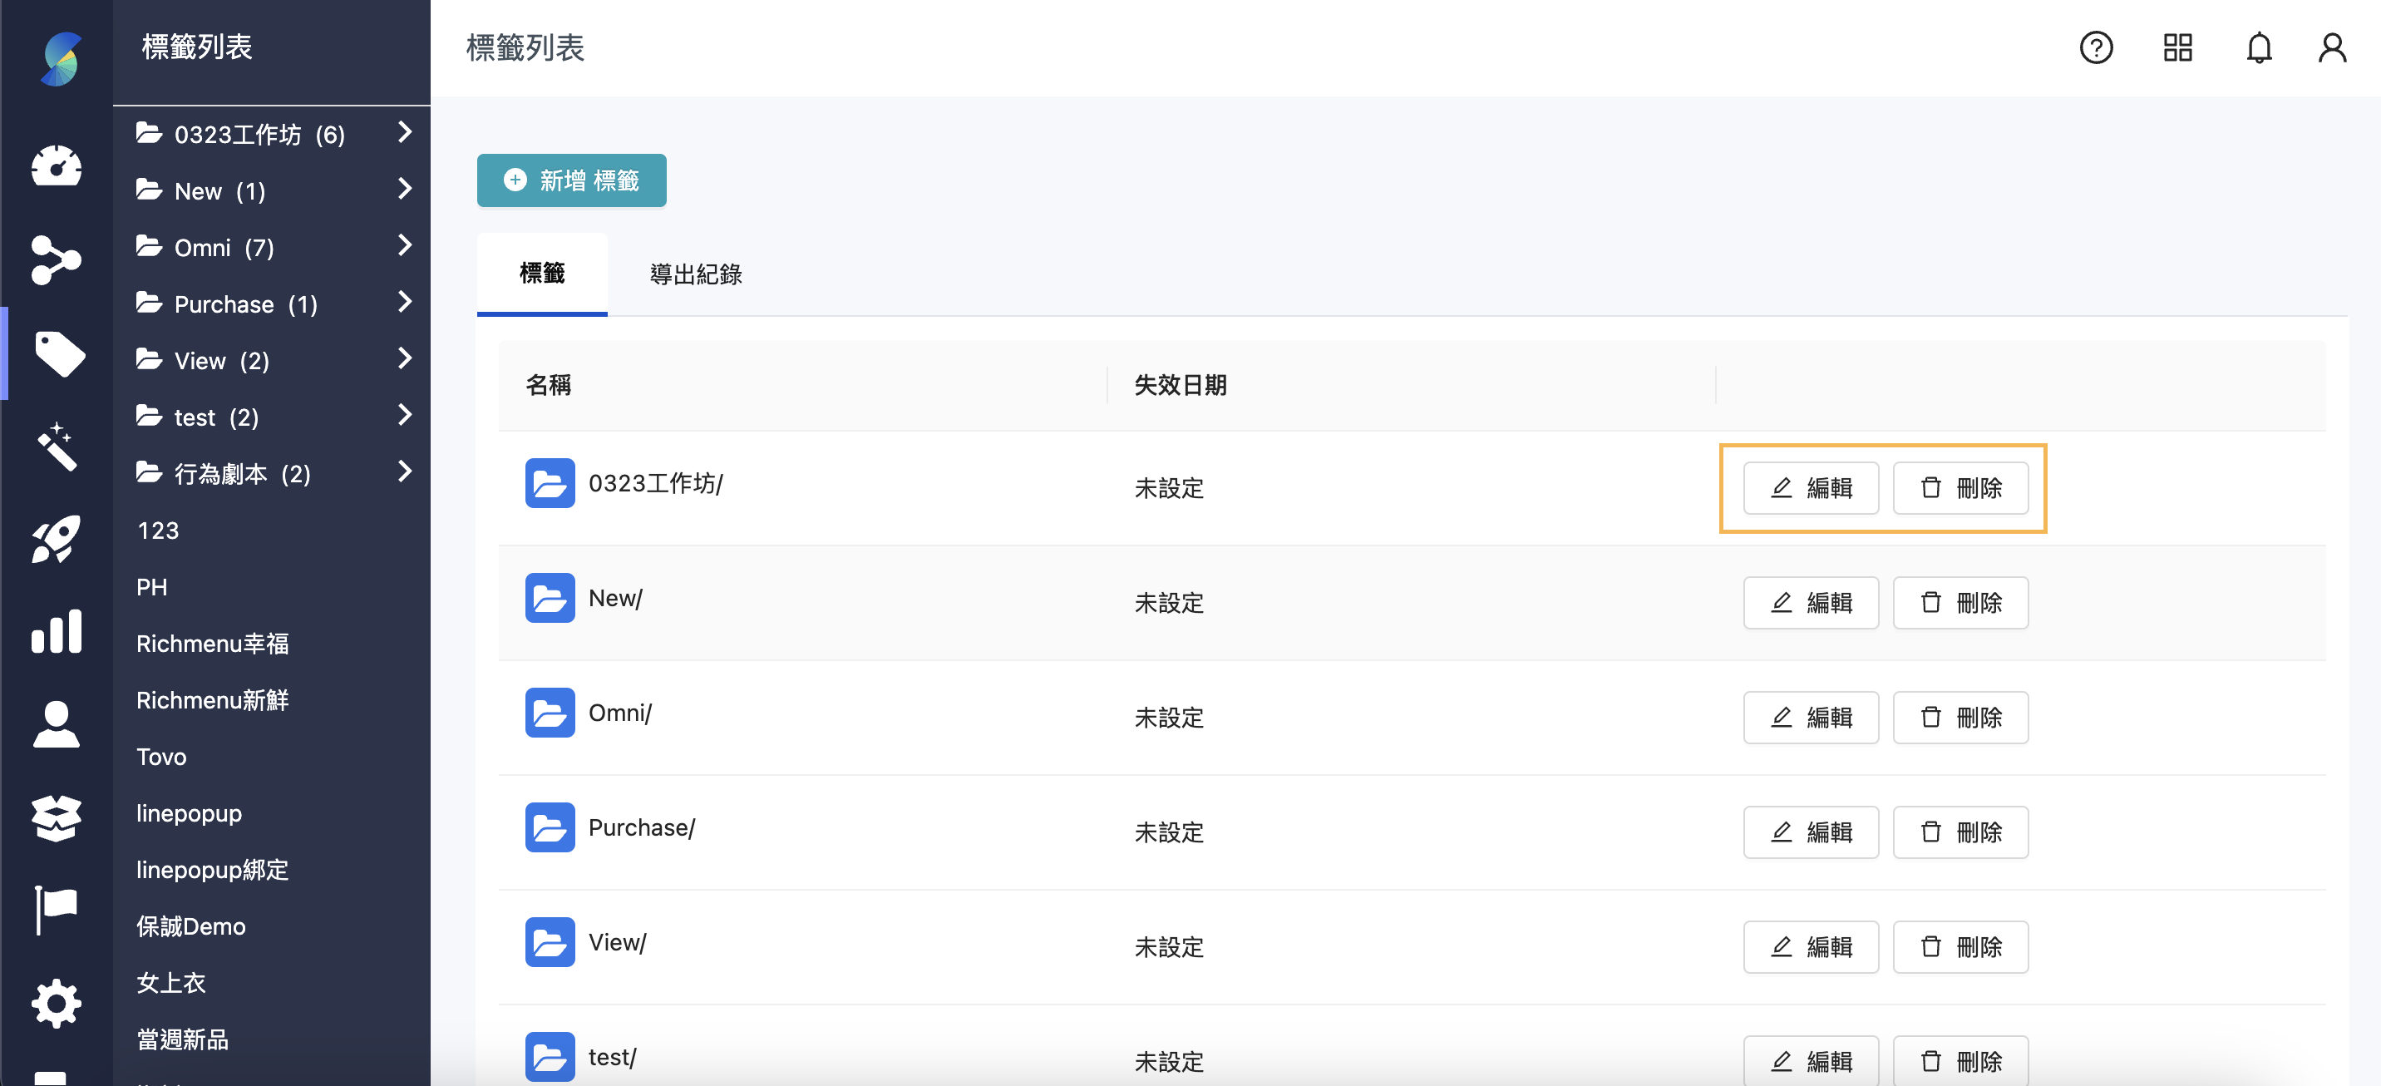Select the 標籤 tab
The image size is (2381, 1086).
click(542, 273)
